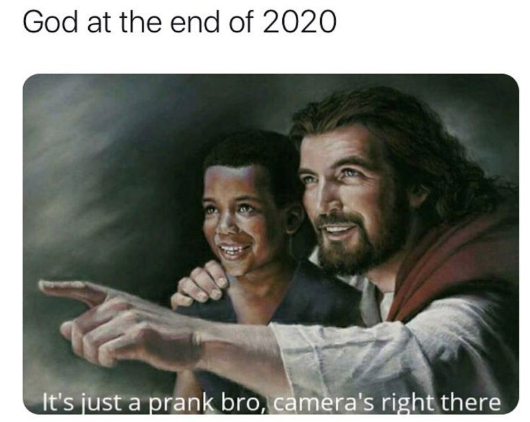Open the meme painting image
The image size is (530, 422).
click(271, 244)
